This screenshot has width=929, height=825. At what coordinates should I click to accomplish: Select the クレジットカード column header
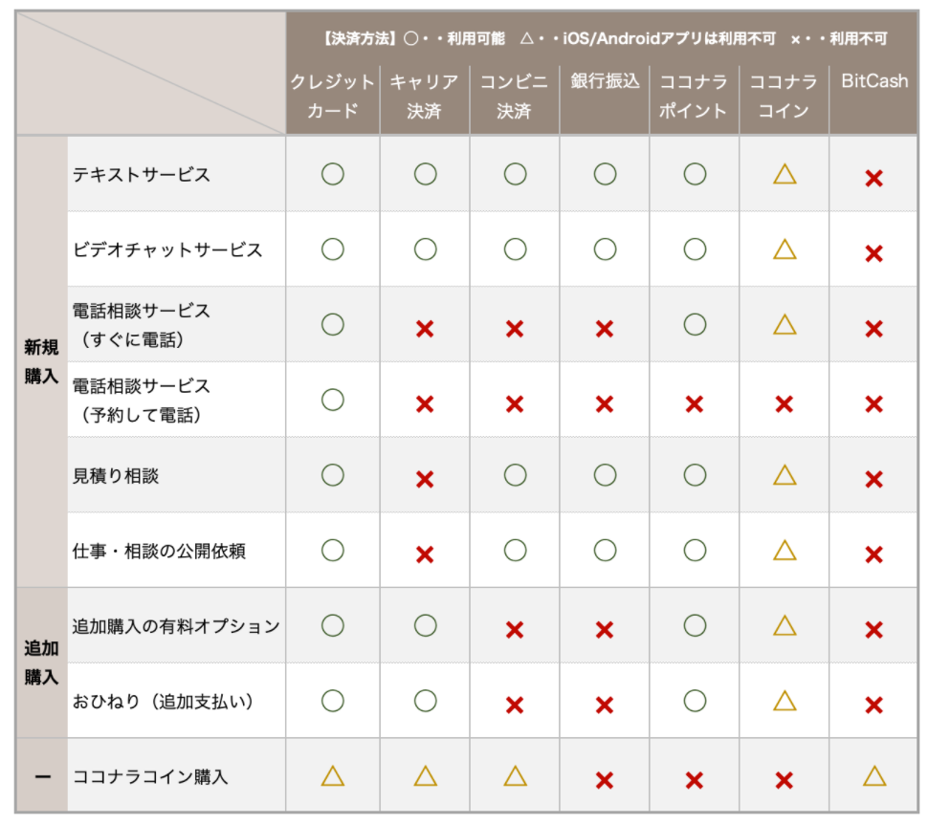pos(332,96)
